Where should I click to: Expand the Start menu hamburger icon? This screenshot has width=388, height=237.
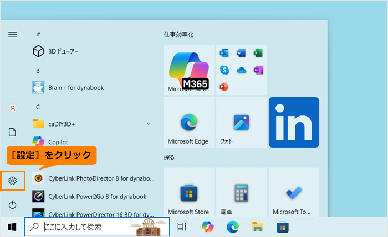(x=13, y=34)
